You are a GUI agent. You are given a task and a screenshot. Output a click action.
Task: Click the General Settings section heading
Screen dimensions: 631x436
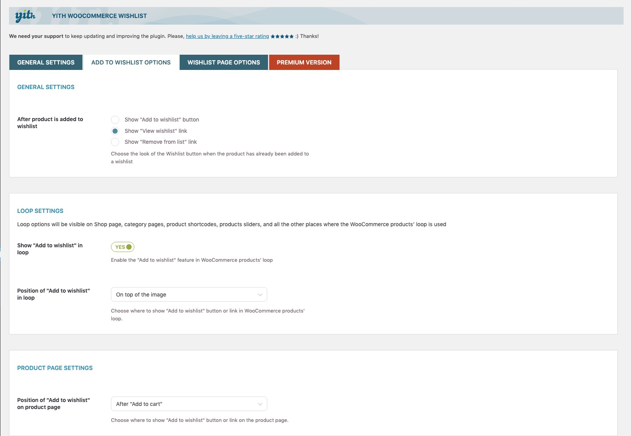[46, 87]
